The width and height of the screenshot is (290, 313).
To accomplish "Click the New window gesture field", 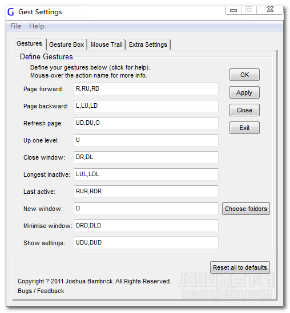I will (146, 209).
